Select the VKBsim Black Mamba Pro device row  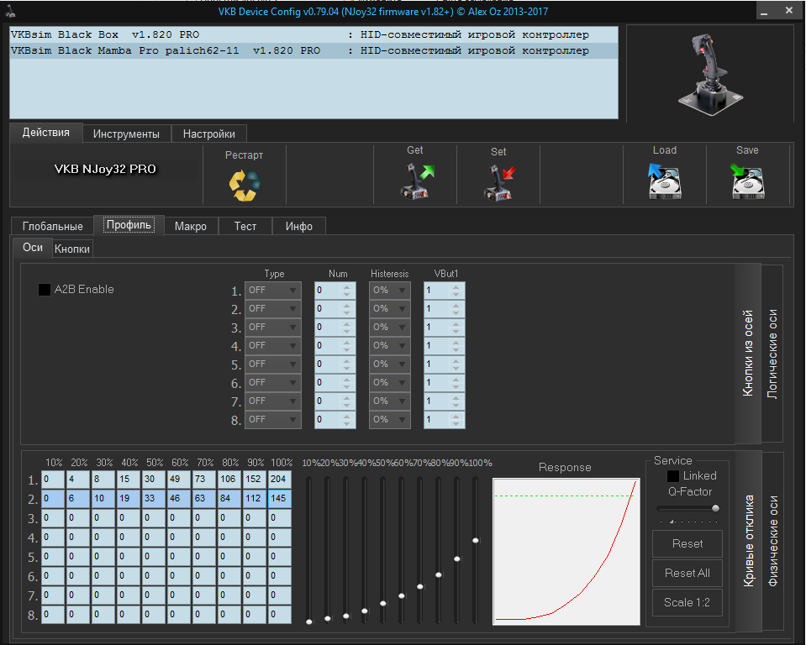coord(313,51)
